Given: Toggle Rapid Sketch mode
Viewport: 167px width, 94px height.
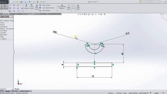Looking at the screenshot, I should click(78, 7).
